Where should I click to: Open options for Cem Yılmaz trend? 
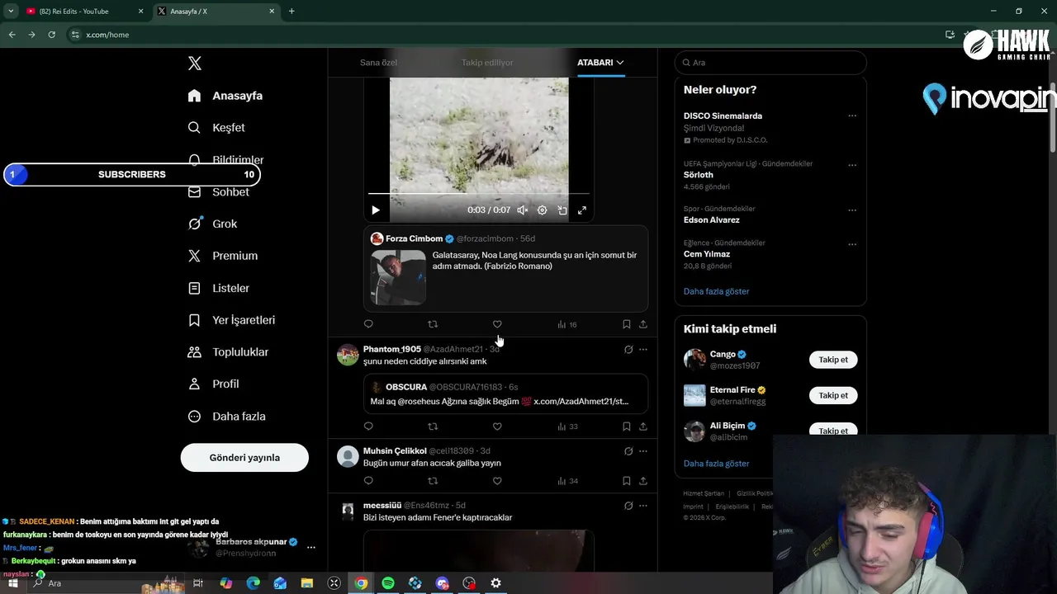point(852,244)
